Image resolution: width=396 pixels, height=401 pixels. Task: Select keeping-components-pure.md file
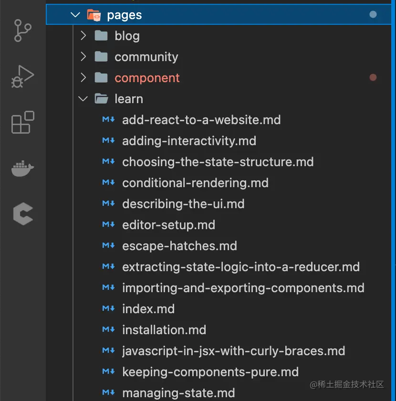(x=210, y=372)
